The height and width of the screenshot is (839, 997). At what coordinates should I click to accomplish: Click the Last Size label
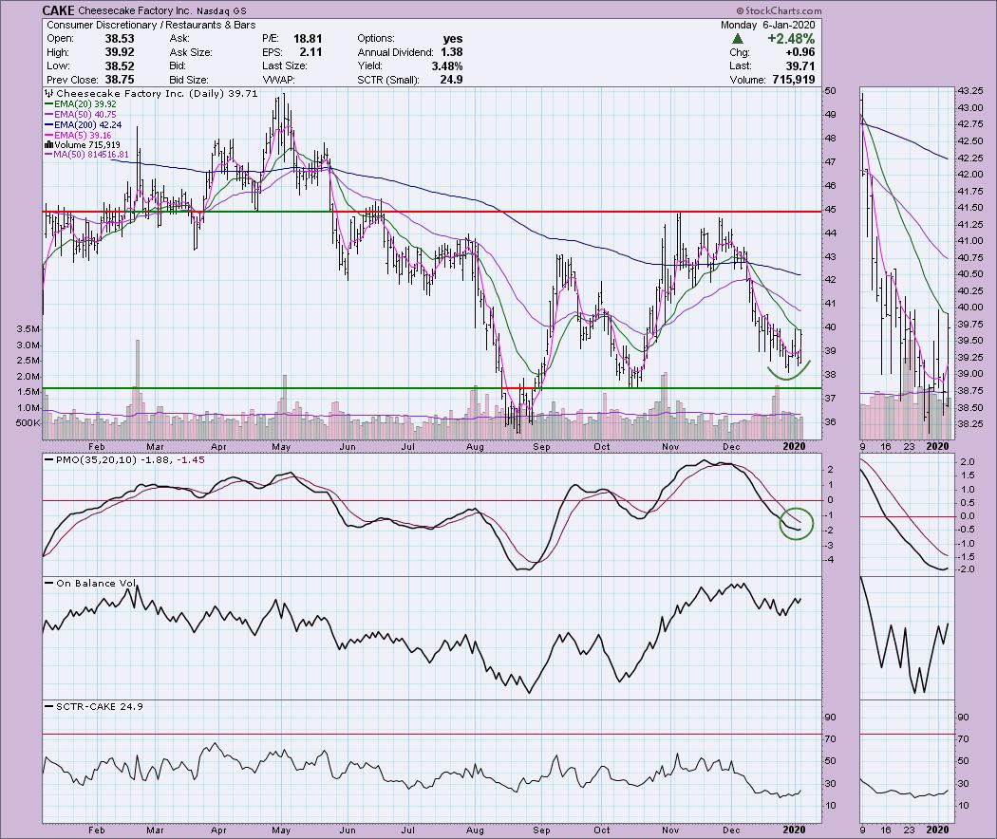click(x=285, y=66)
